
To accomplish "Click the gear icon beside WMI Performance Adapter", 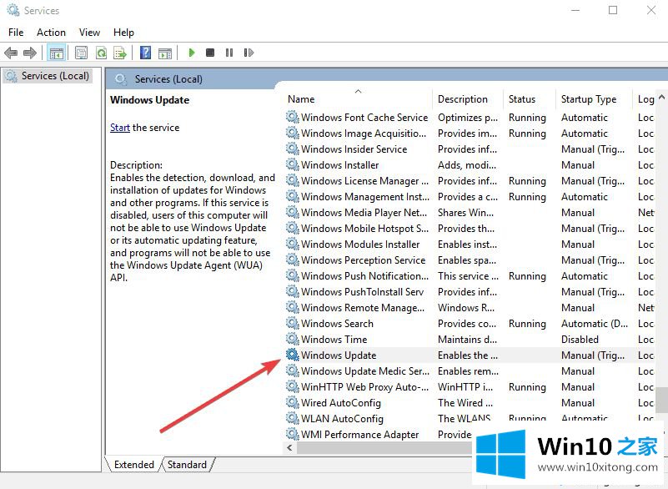I will tap(292, 434).
